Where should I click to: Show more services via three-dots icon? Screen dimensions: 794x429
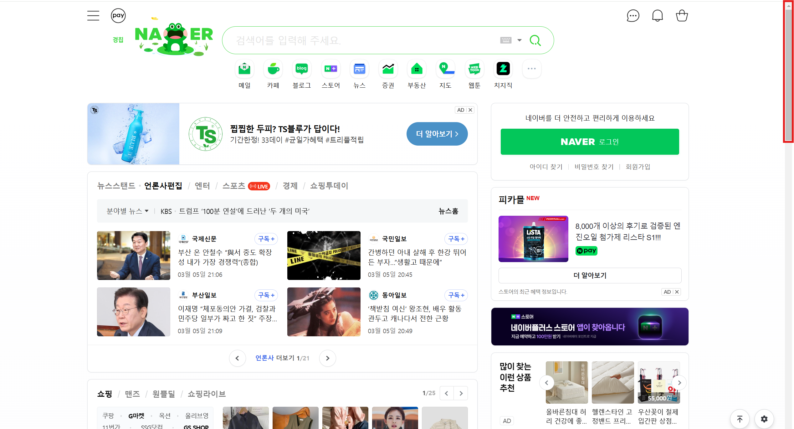click(x=532, y=69)
